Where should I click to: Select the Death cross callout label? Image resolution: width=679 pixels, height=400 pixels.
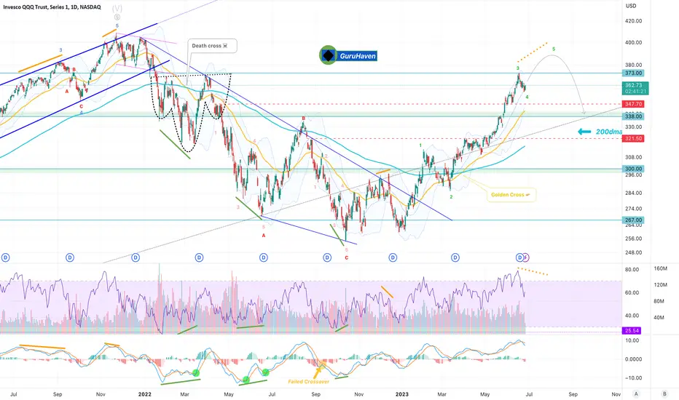pos(213,46)
